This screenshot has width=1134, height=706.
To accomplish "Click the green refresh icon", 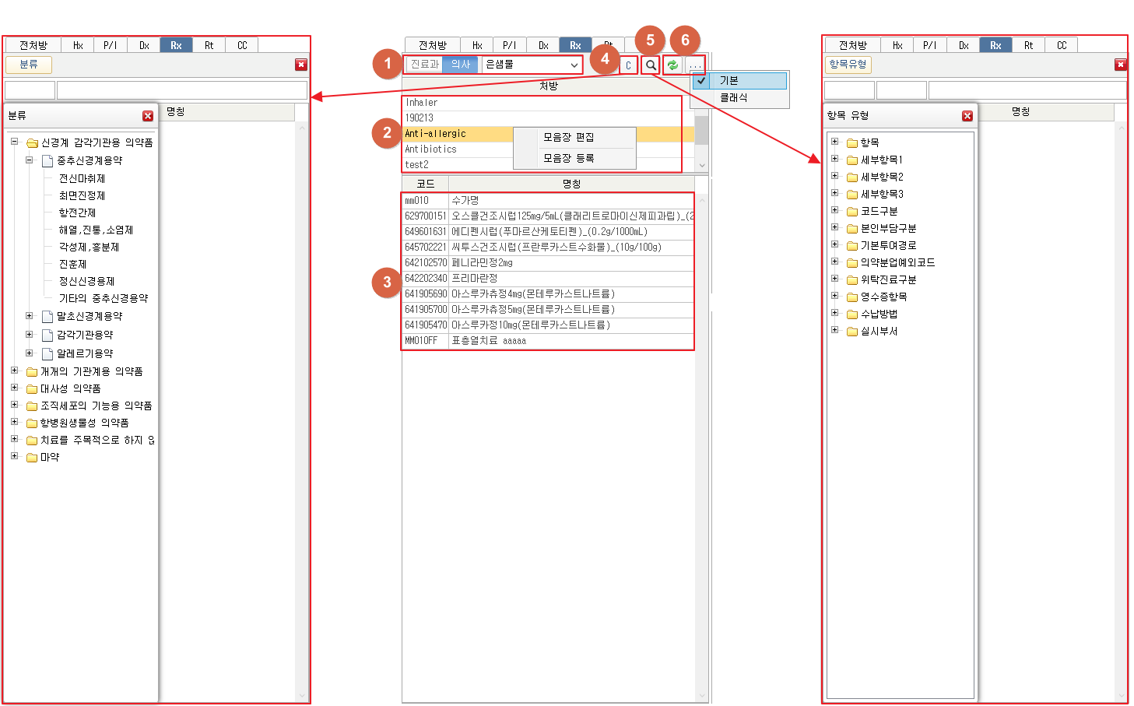I will [x=672, y=65].
